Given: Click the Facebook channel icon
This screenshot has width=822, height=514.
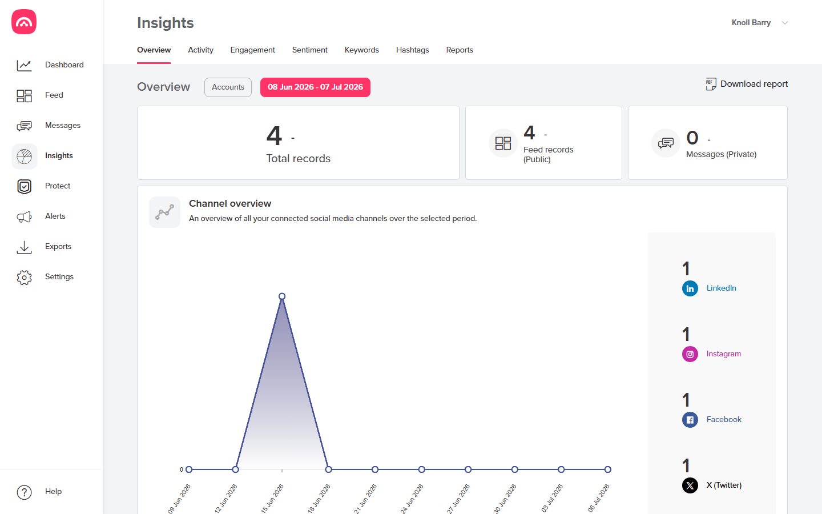Looking at the screenshot, I should pos(690,420).
